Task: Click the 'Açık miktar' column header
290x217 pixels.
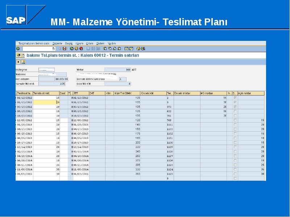Action: tap(251, 93)
